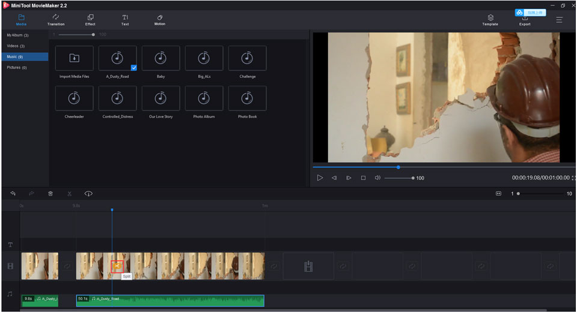This screenshot has width=577, height=312.
Task: Select Music category
Action: click(x=25, y=56)
